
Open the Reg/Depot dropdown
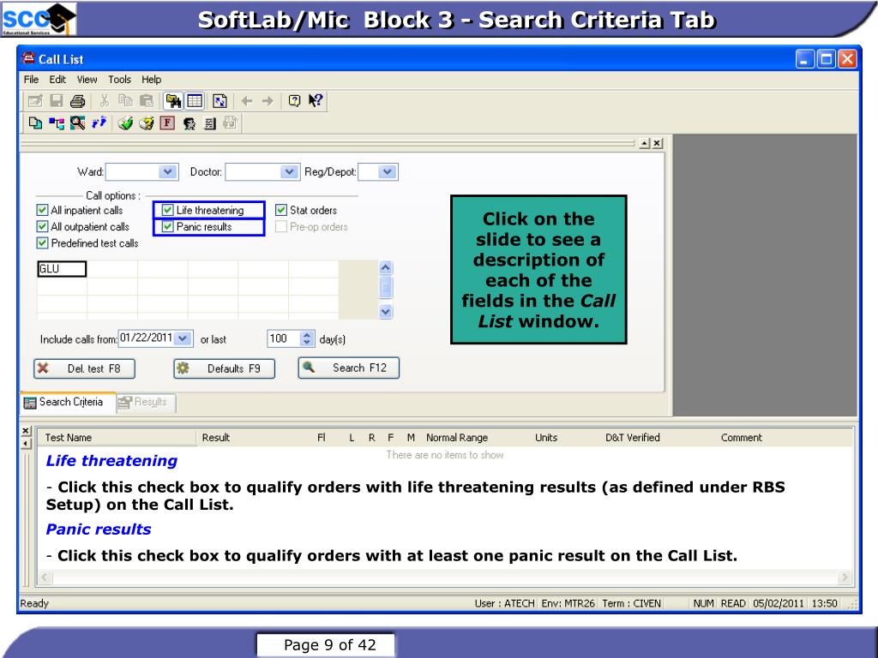coord(387,171)
